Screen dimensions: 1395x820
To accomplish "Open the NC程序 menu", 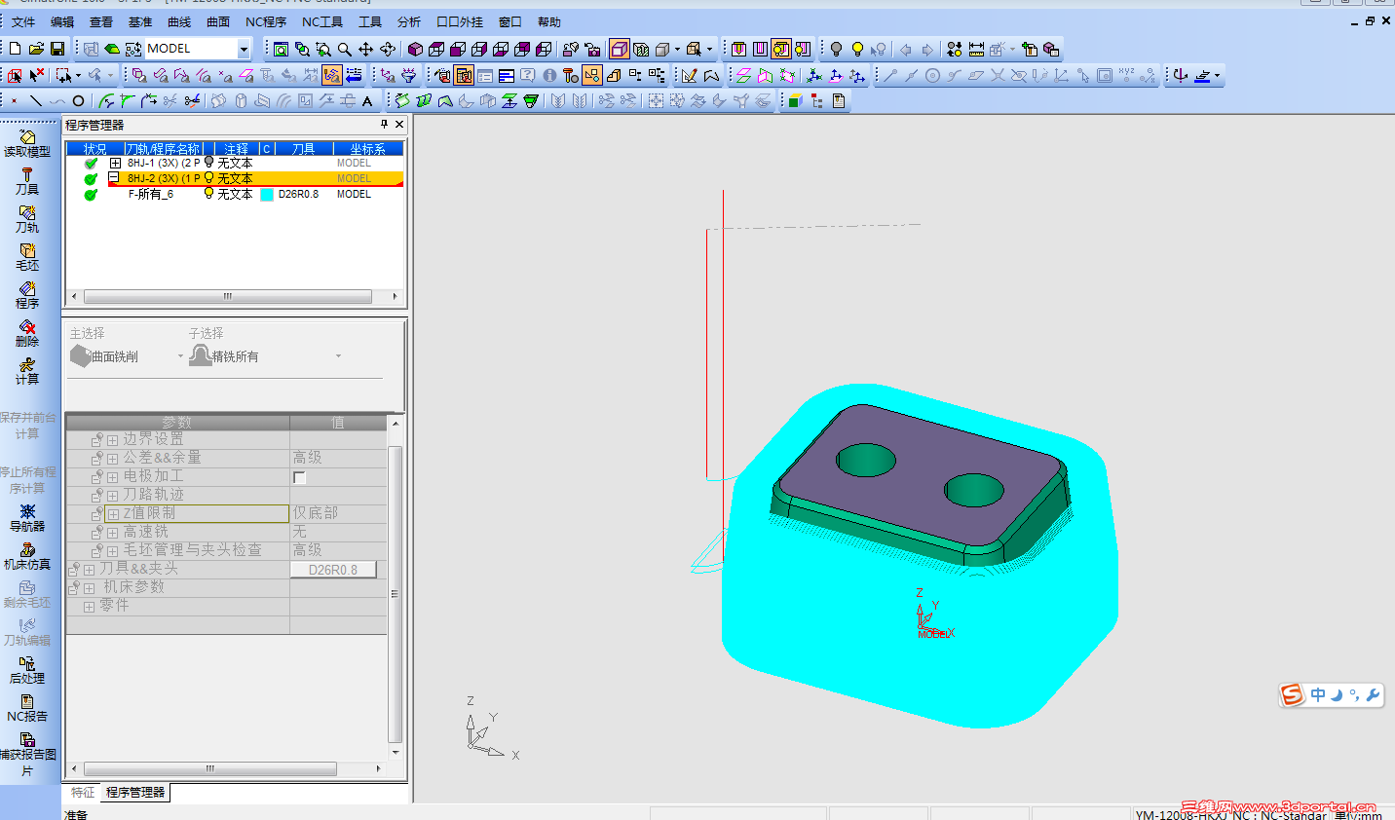I will click(x=266, y=21).
